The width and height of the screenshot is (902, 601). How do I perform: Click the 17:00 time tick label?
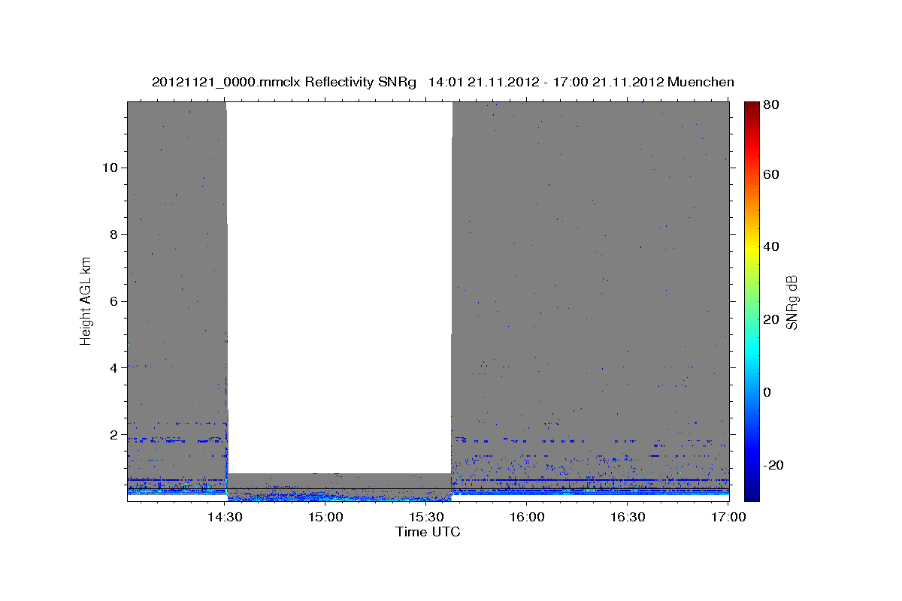pyautogui.click(x=728, y=517)
